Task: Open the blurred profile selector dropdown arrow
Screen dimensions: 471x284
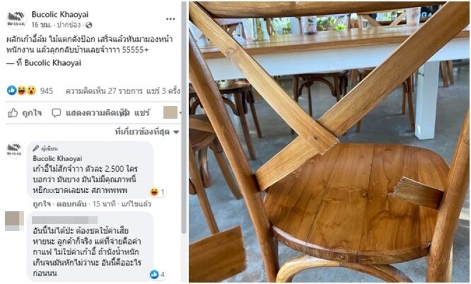Action: [180, 113]
